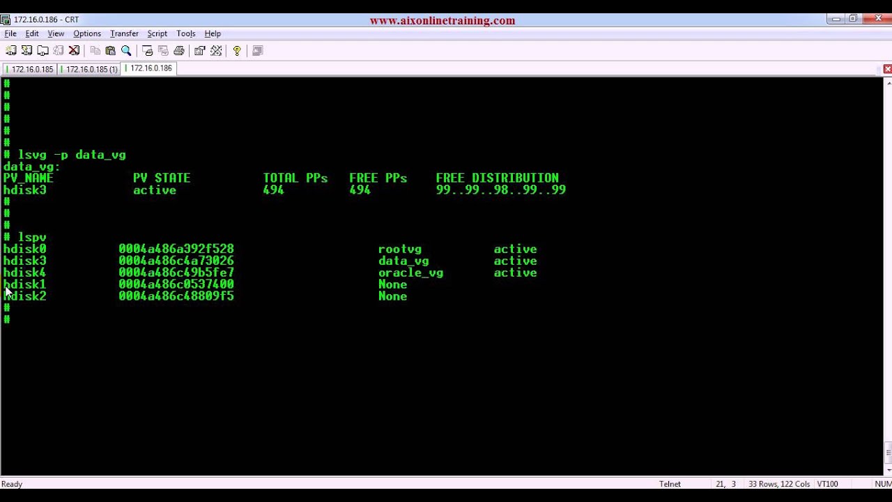The width and height of the screenshot is (892, 502).
Task: Switch to the 172.16.0.185 (1) session tab
Action: coord(89,69)
